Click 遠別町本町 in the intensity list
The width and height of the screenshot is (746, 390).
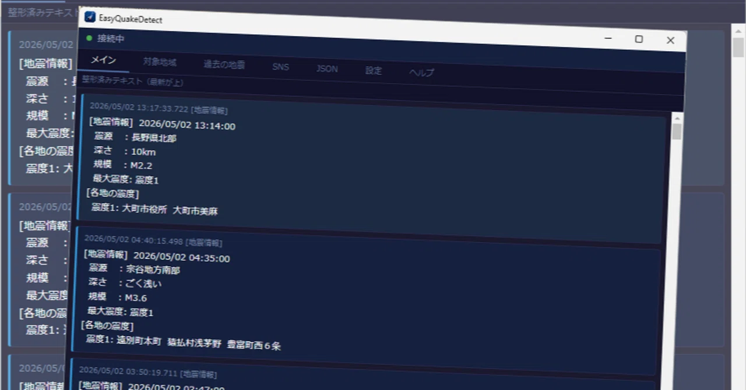138,341
